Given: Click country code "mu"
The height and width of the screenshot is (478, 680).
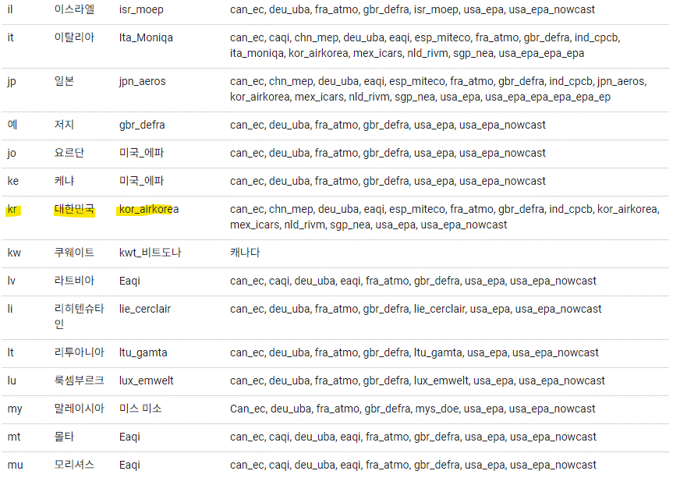Looking at the screenshot, I should point(15,466).
